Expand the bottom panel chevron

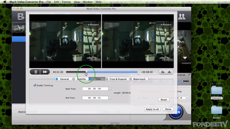coord(115,125)
